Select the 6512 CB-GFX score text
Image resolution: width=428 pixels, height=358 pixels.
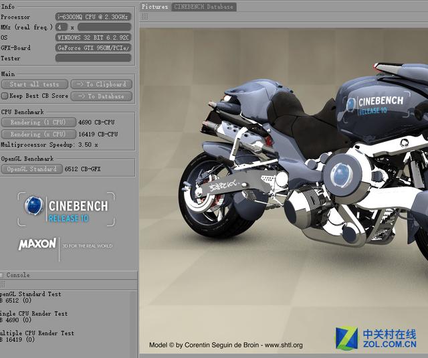pyautogui.click(x=82, y=169)
